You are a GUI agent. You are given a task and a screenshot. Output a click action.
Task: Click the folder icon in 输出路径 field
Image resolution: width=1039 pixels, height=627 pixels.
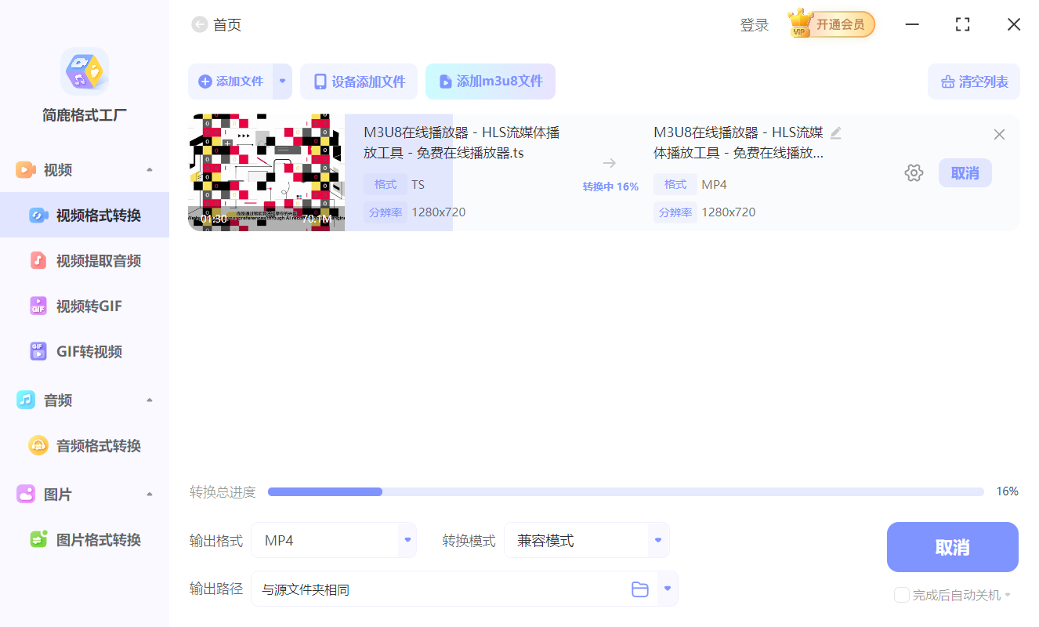(x=640, y=589)
